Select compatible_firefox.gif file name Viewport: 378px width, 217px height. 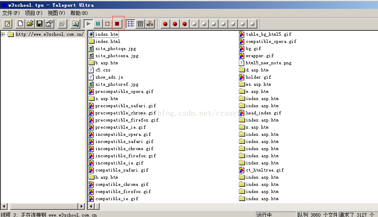click(123, 191)
